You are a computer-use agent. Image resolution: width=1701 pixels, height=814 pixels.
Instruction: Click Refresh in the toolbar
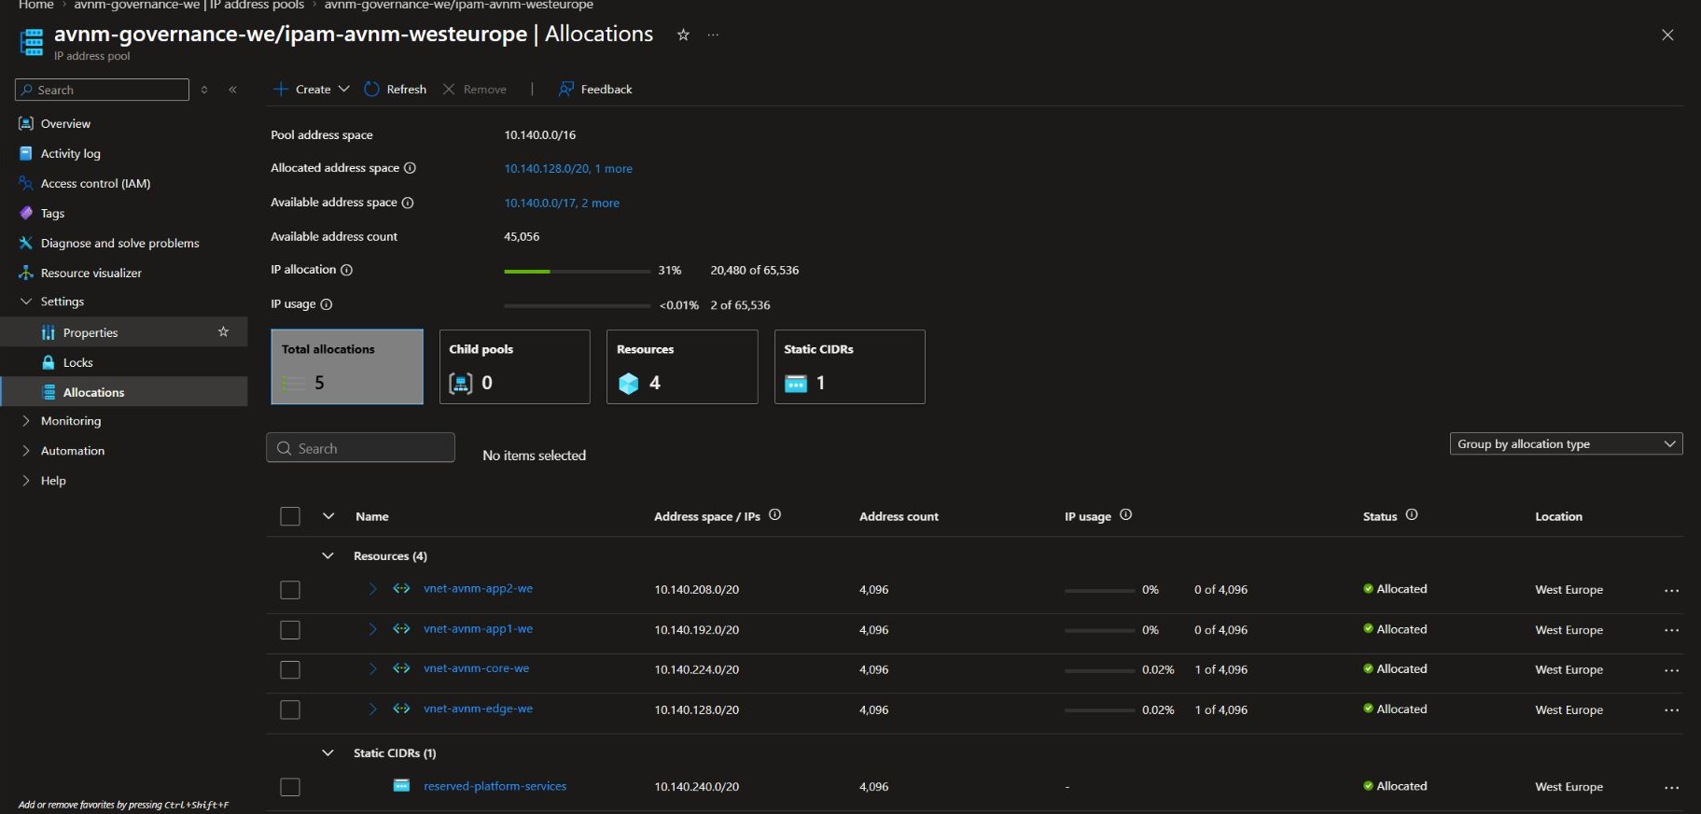[396, 90]
